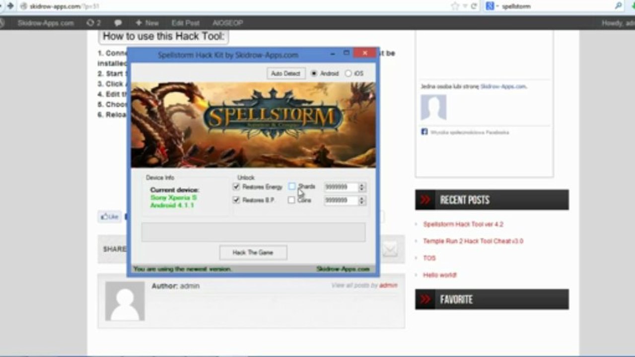
Task: Reload the page with the refresh icon
Action: [474, 6]
